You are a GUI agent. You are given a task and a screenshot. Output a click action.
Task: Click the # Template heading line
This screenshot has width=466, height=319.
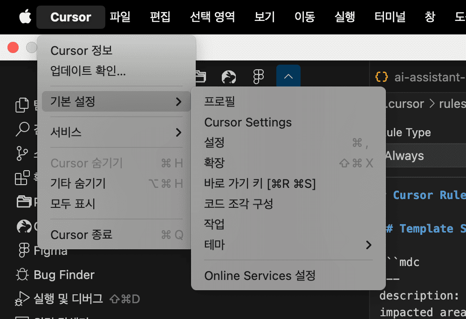pyautogui.click(x=426, y=229)
